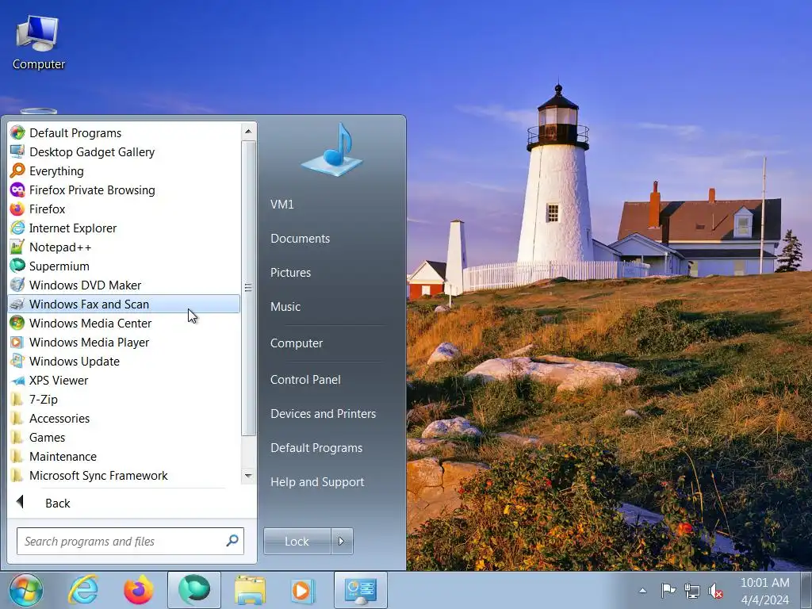The image size is (812, 609).
Task: Open Default Programs in right pane
Action: [316, 448]
